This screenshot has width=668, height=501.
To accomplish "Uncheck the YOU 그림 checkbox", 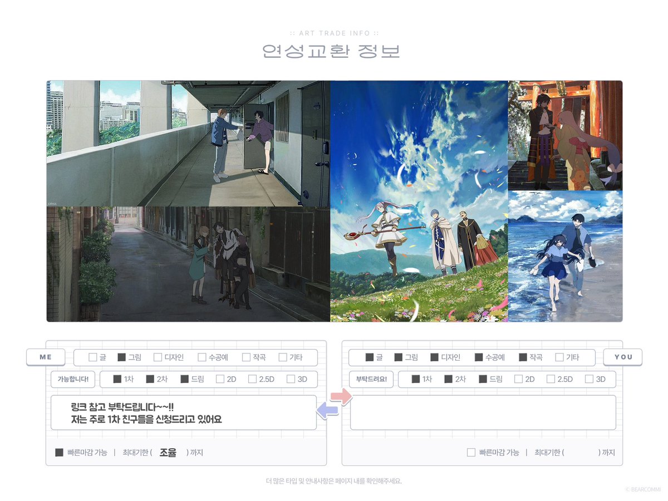I will [x=398, y=357].
